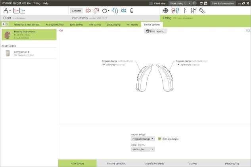Image resolution: width=251 pixels, height=167 pixels.
Task: Select the Hearing instruments list item
Action: (x=29, y=34)
